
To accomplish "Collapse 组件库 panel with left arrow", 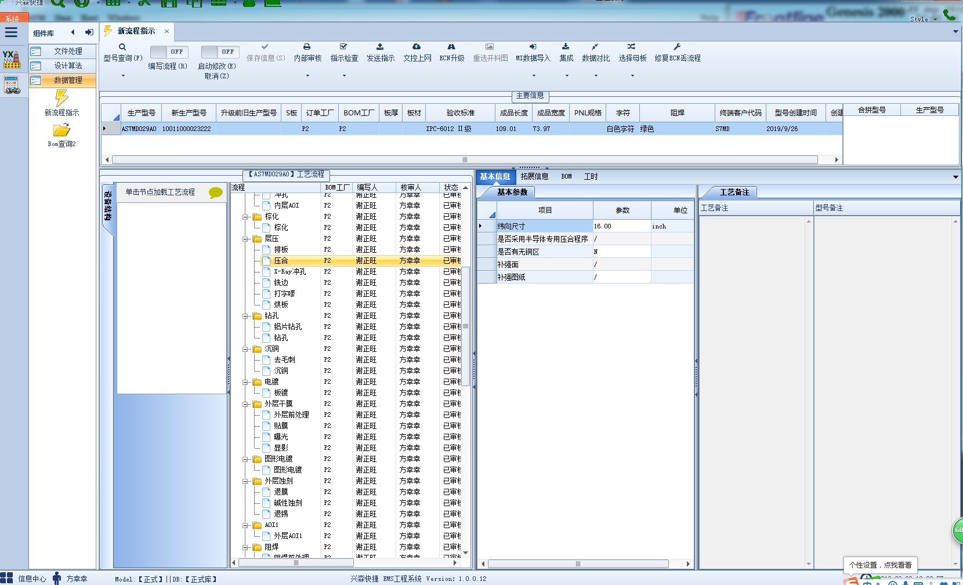I will coord(73,32).
